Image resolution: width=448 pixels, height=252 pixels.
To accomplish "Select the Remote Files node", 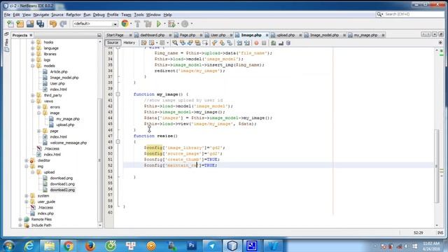I will coord(41,219).
